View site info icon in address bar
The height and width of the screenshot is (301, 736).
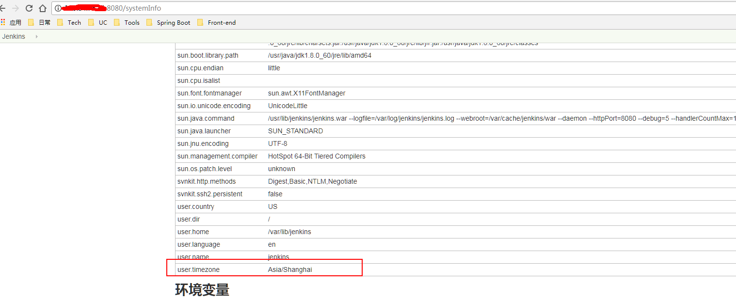[x=58, y=8]
